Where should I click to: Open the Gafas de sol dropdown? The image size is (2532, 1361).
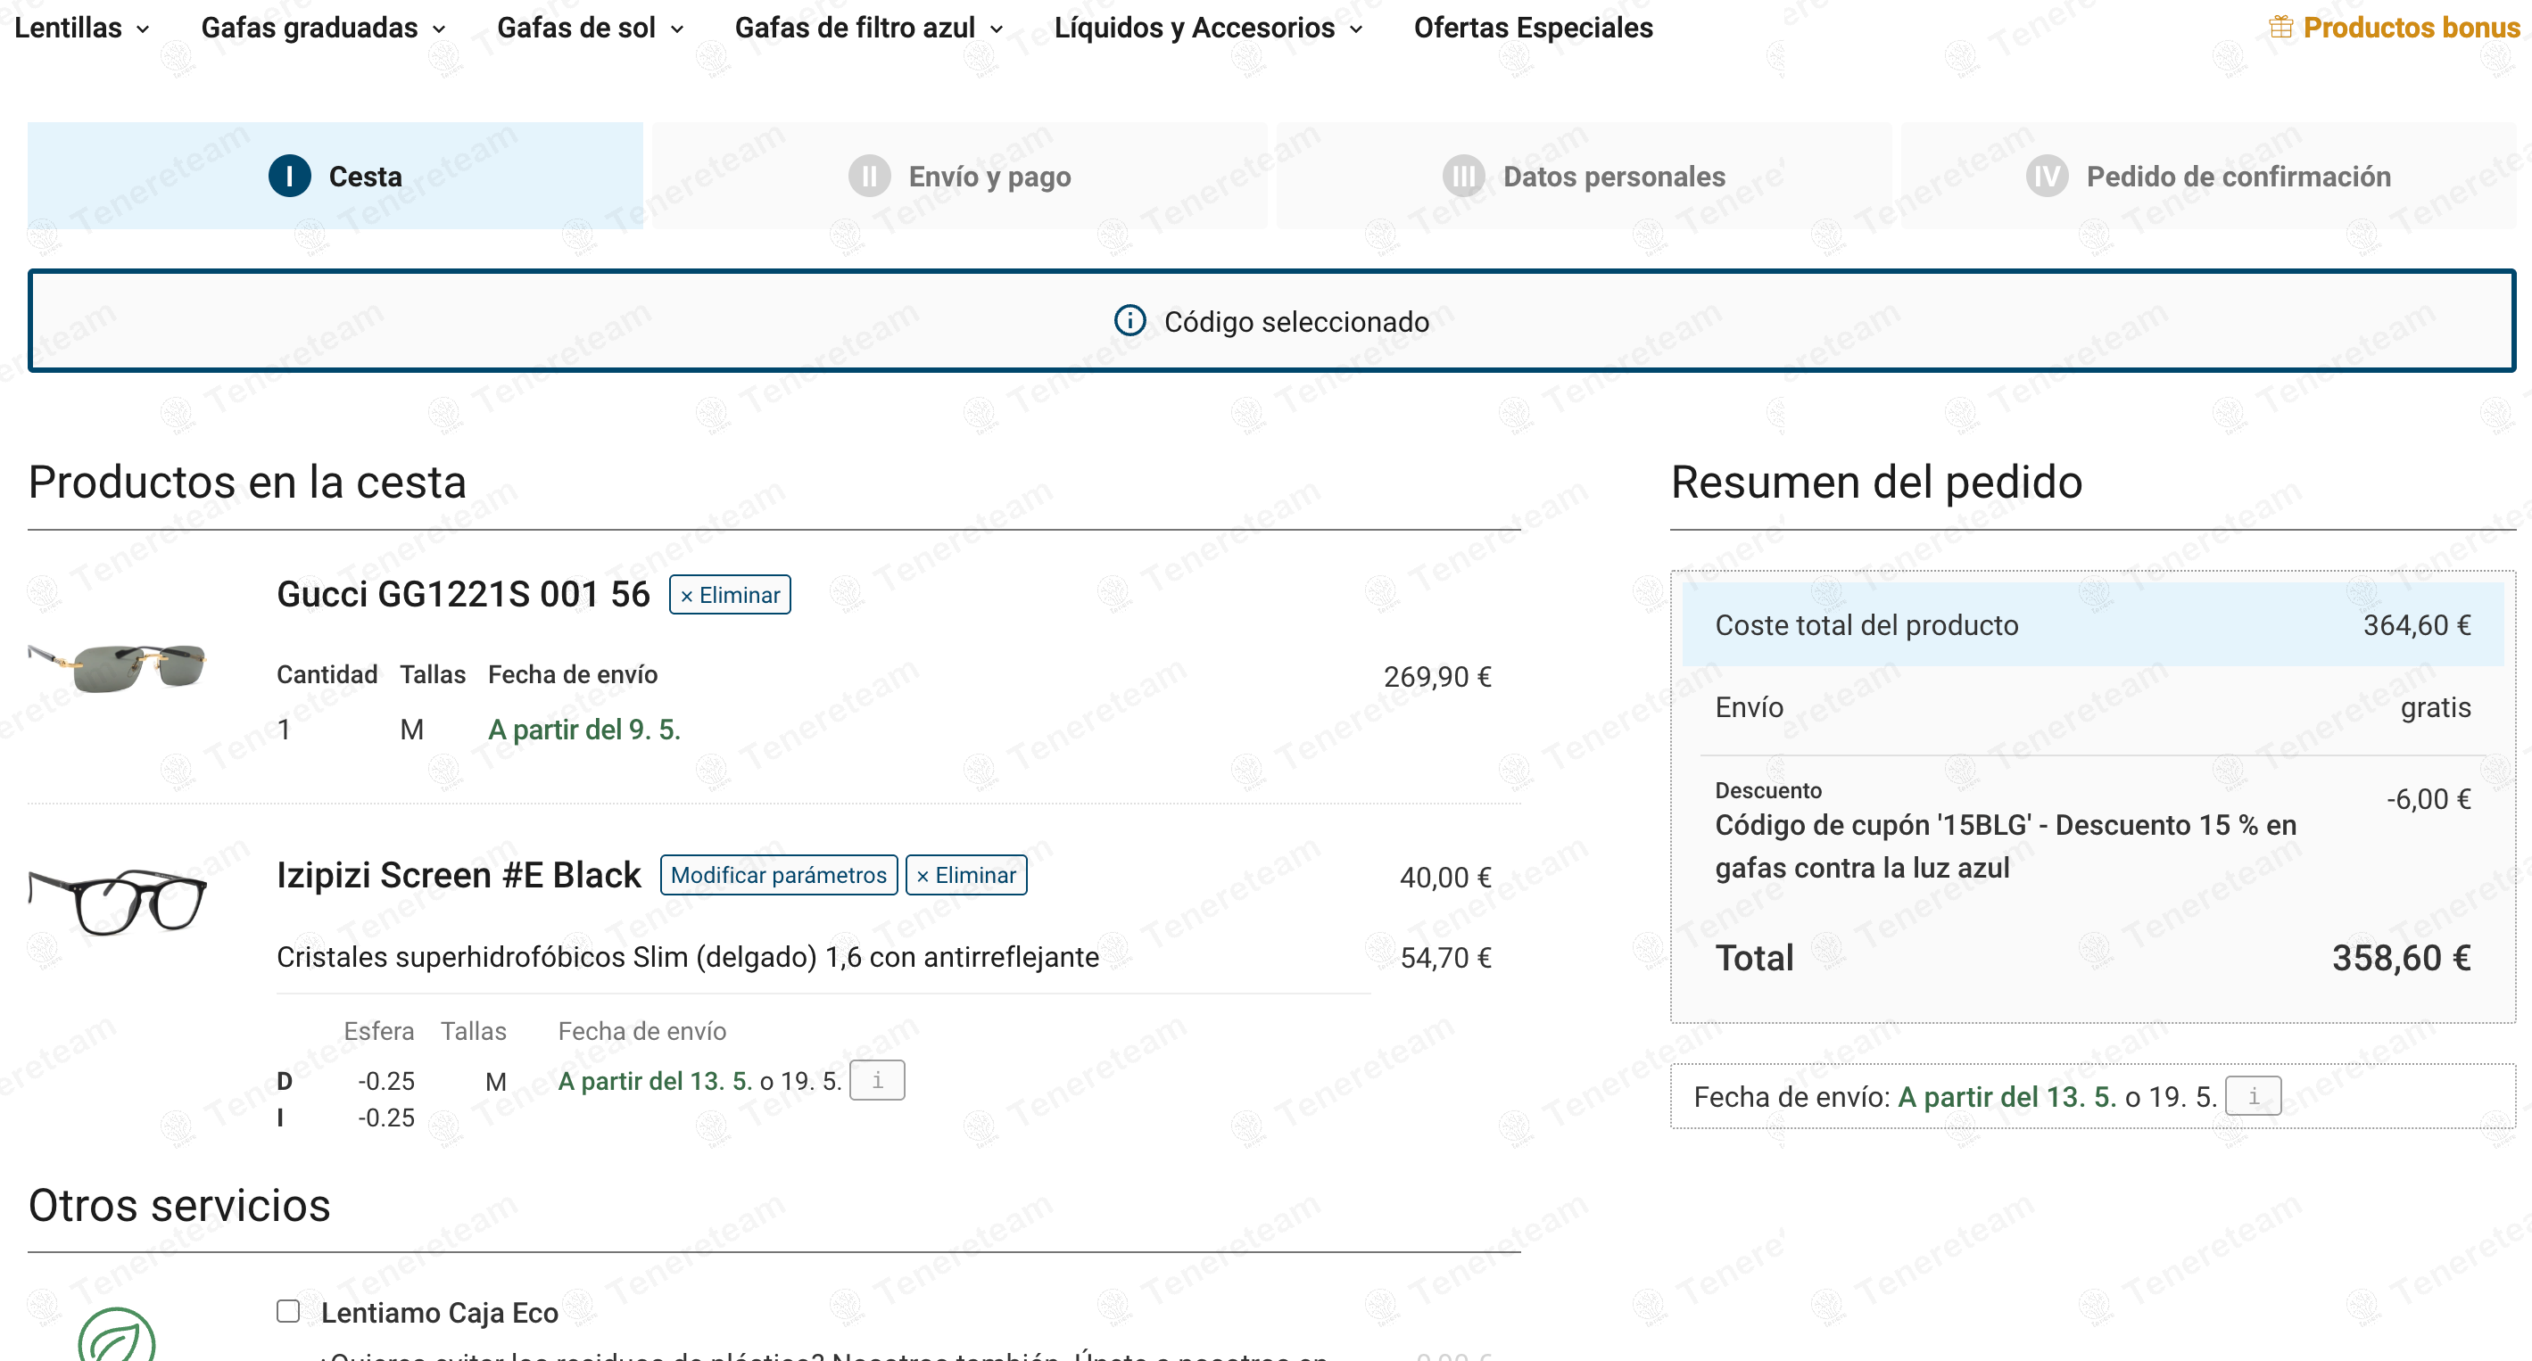coord(591,28)
